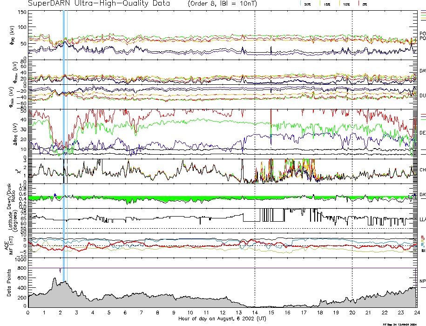Select hour 12 on the time axis
The height and width of the screenshot is (326, 426).
click(x=223, y=312)
